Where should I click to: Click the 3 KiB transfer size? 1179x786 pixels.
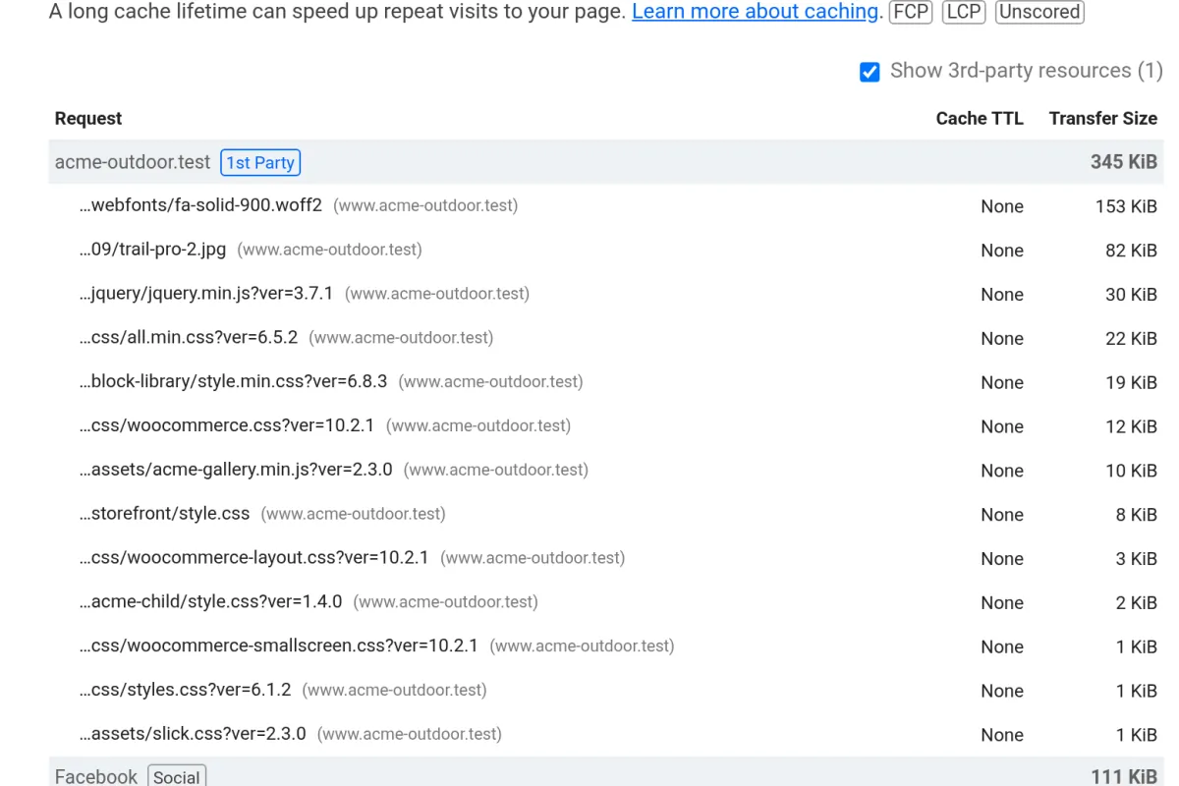click(1136, 558)
